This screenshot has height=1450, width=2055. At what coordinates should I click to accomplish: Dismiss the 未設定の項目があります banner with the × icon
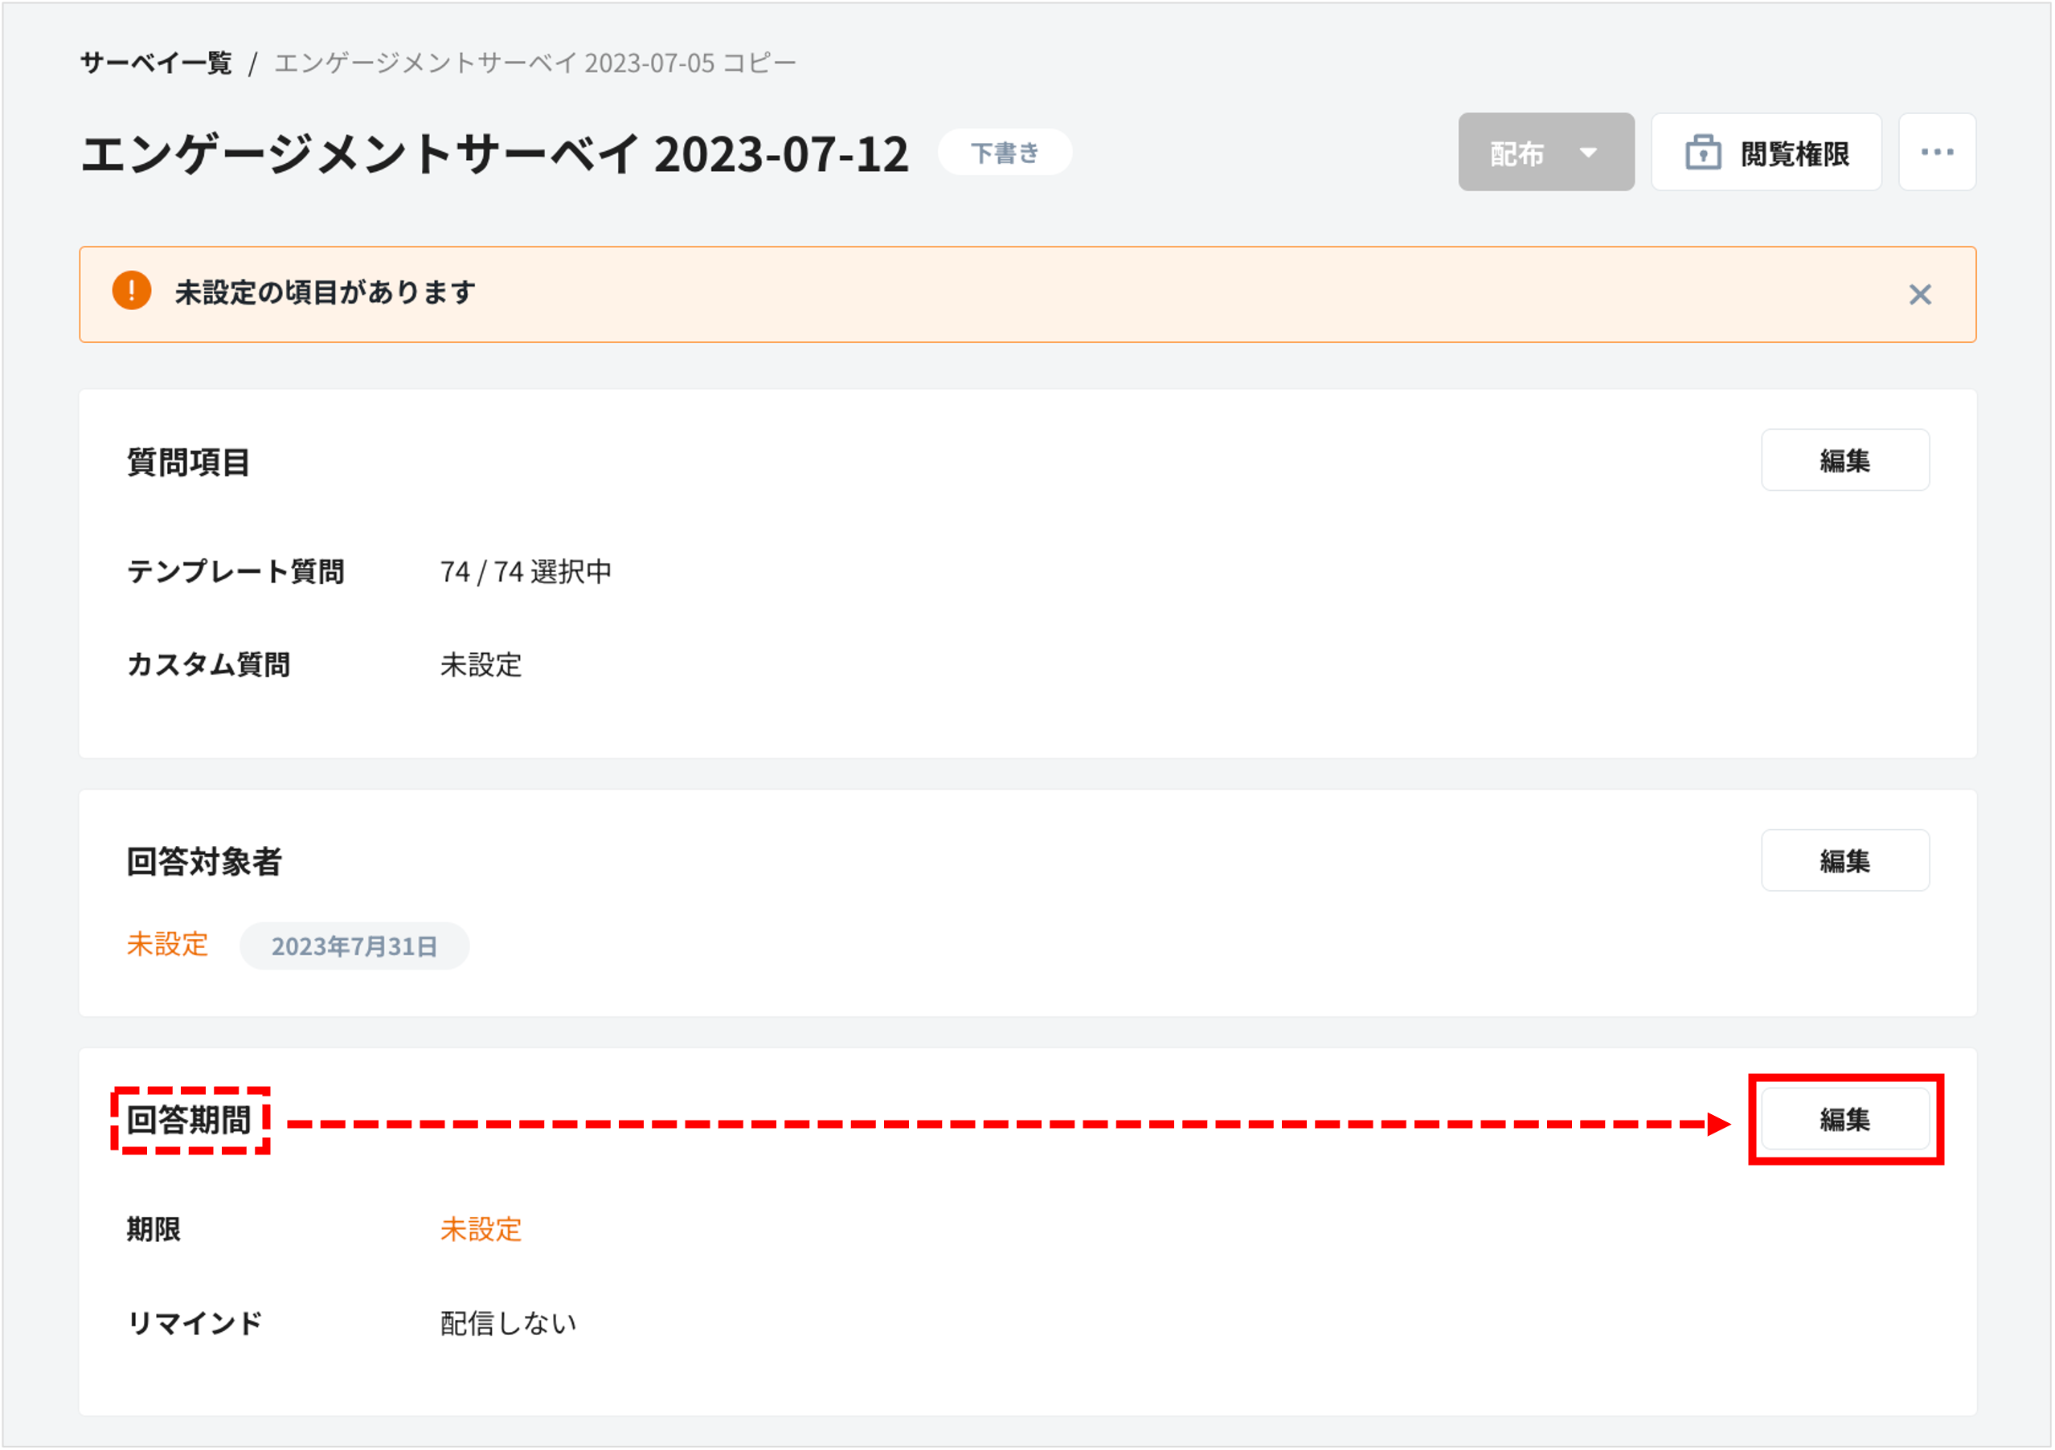[x=1922, y=294]
